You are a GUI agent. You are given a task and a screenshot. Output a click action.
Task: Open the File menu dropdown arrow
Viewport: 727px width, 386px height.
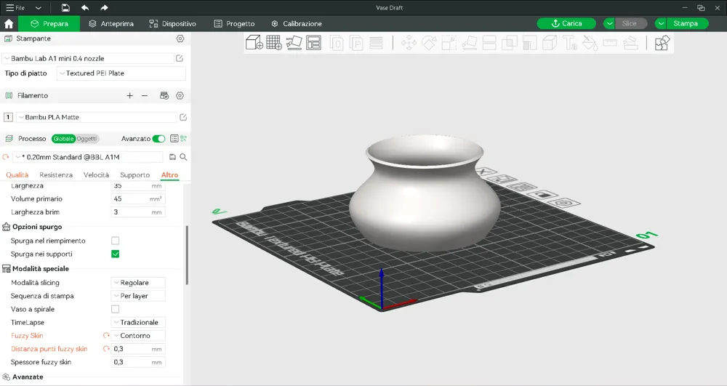[39, 8]
